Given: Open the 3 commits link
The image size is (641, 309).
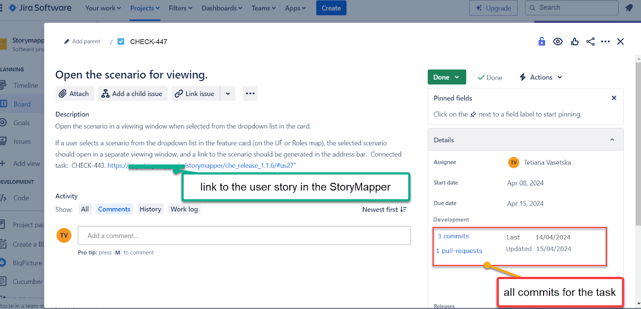Looking at the screenshot, I should coord(453,236).
